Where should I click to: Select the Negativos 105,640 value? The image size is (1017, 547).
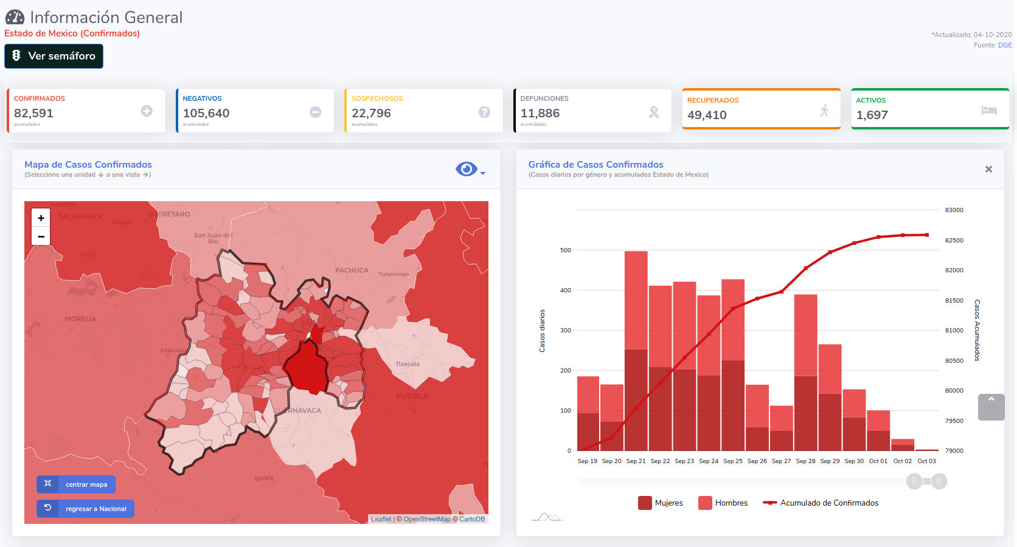206,113
